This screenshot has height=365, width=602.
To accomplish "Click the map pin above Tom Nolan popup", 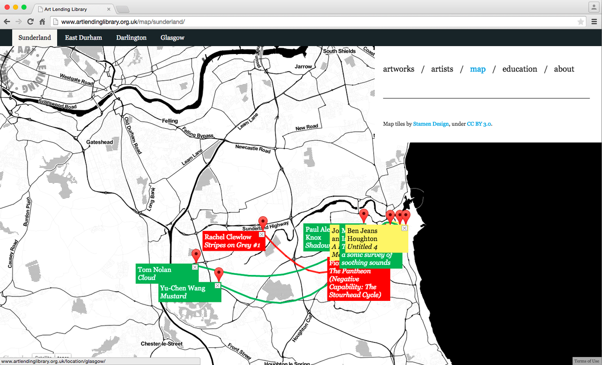I will pos(196,255).
